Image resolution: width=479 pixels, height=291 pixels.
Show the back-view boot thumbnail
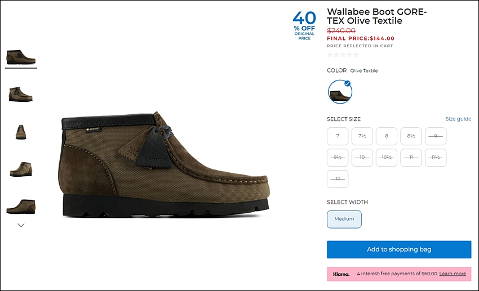pyautogui.click(x=21, y=132)
